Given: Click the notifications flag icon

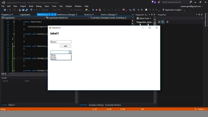Looking at the screenshot, I should tap(152, 2).
